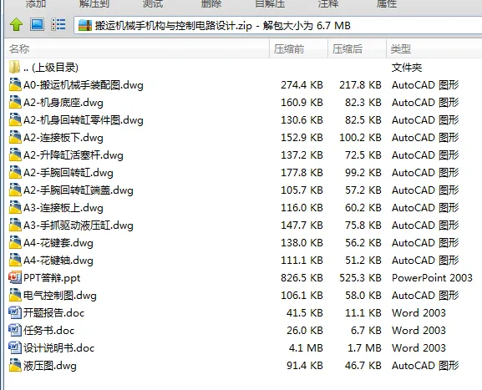The height and width of the screenshot is (390, 482).
Task: Click file name A2-连接板下.dwg
Action: click(x=63, y=137)
